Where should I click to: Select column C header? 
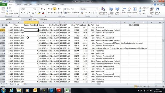click(x=31, y=22)
